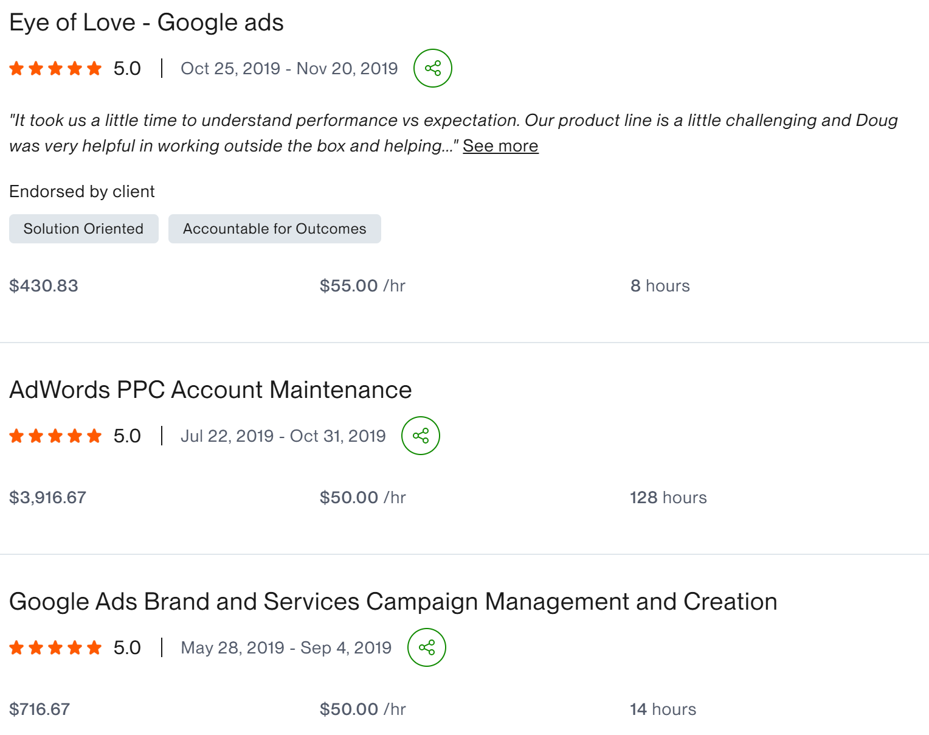
Task: Click the 128 hours value
Action: (x=668, y=498)
